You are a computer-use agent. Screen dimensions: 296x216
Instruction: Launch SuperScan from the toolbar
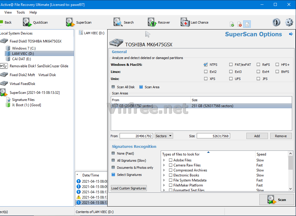click(70, 22)
